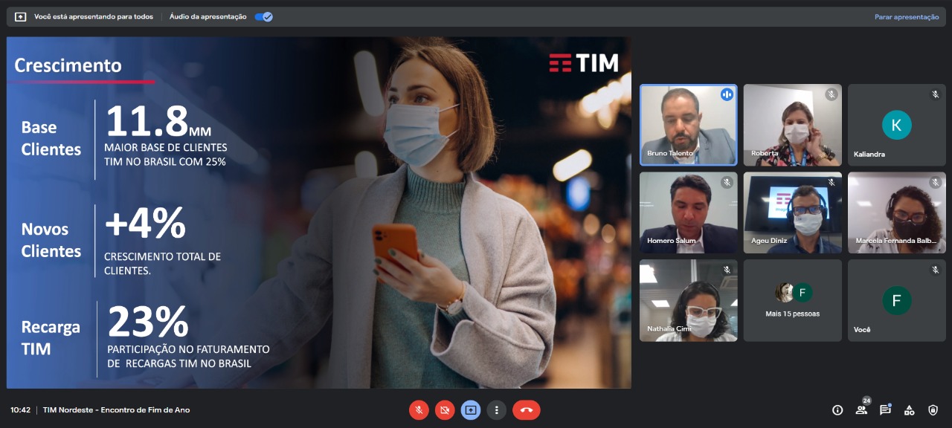Open the more options three-dot menu
952x428 pixels.
(x=496, y=409)
